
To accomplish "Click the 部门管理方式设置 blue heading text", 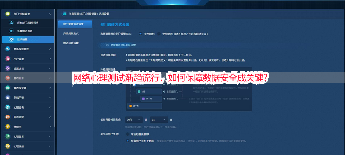I will [x=114, y=25].
